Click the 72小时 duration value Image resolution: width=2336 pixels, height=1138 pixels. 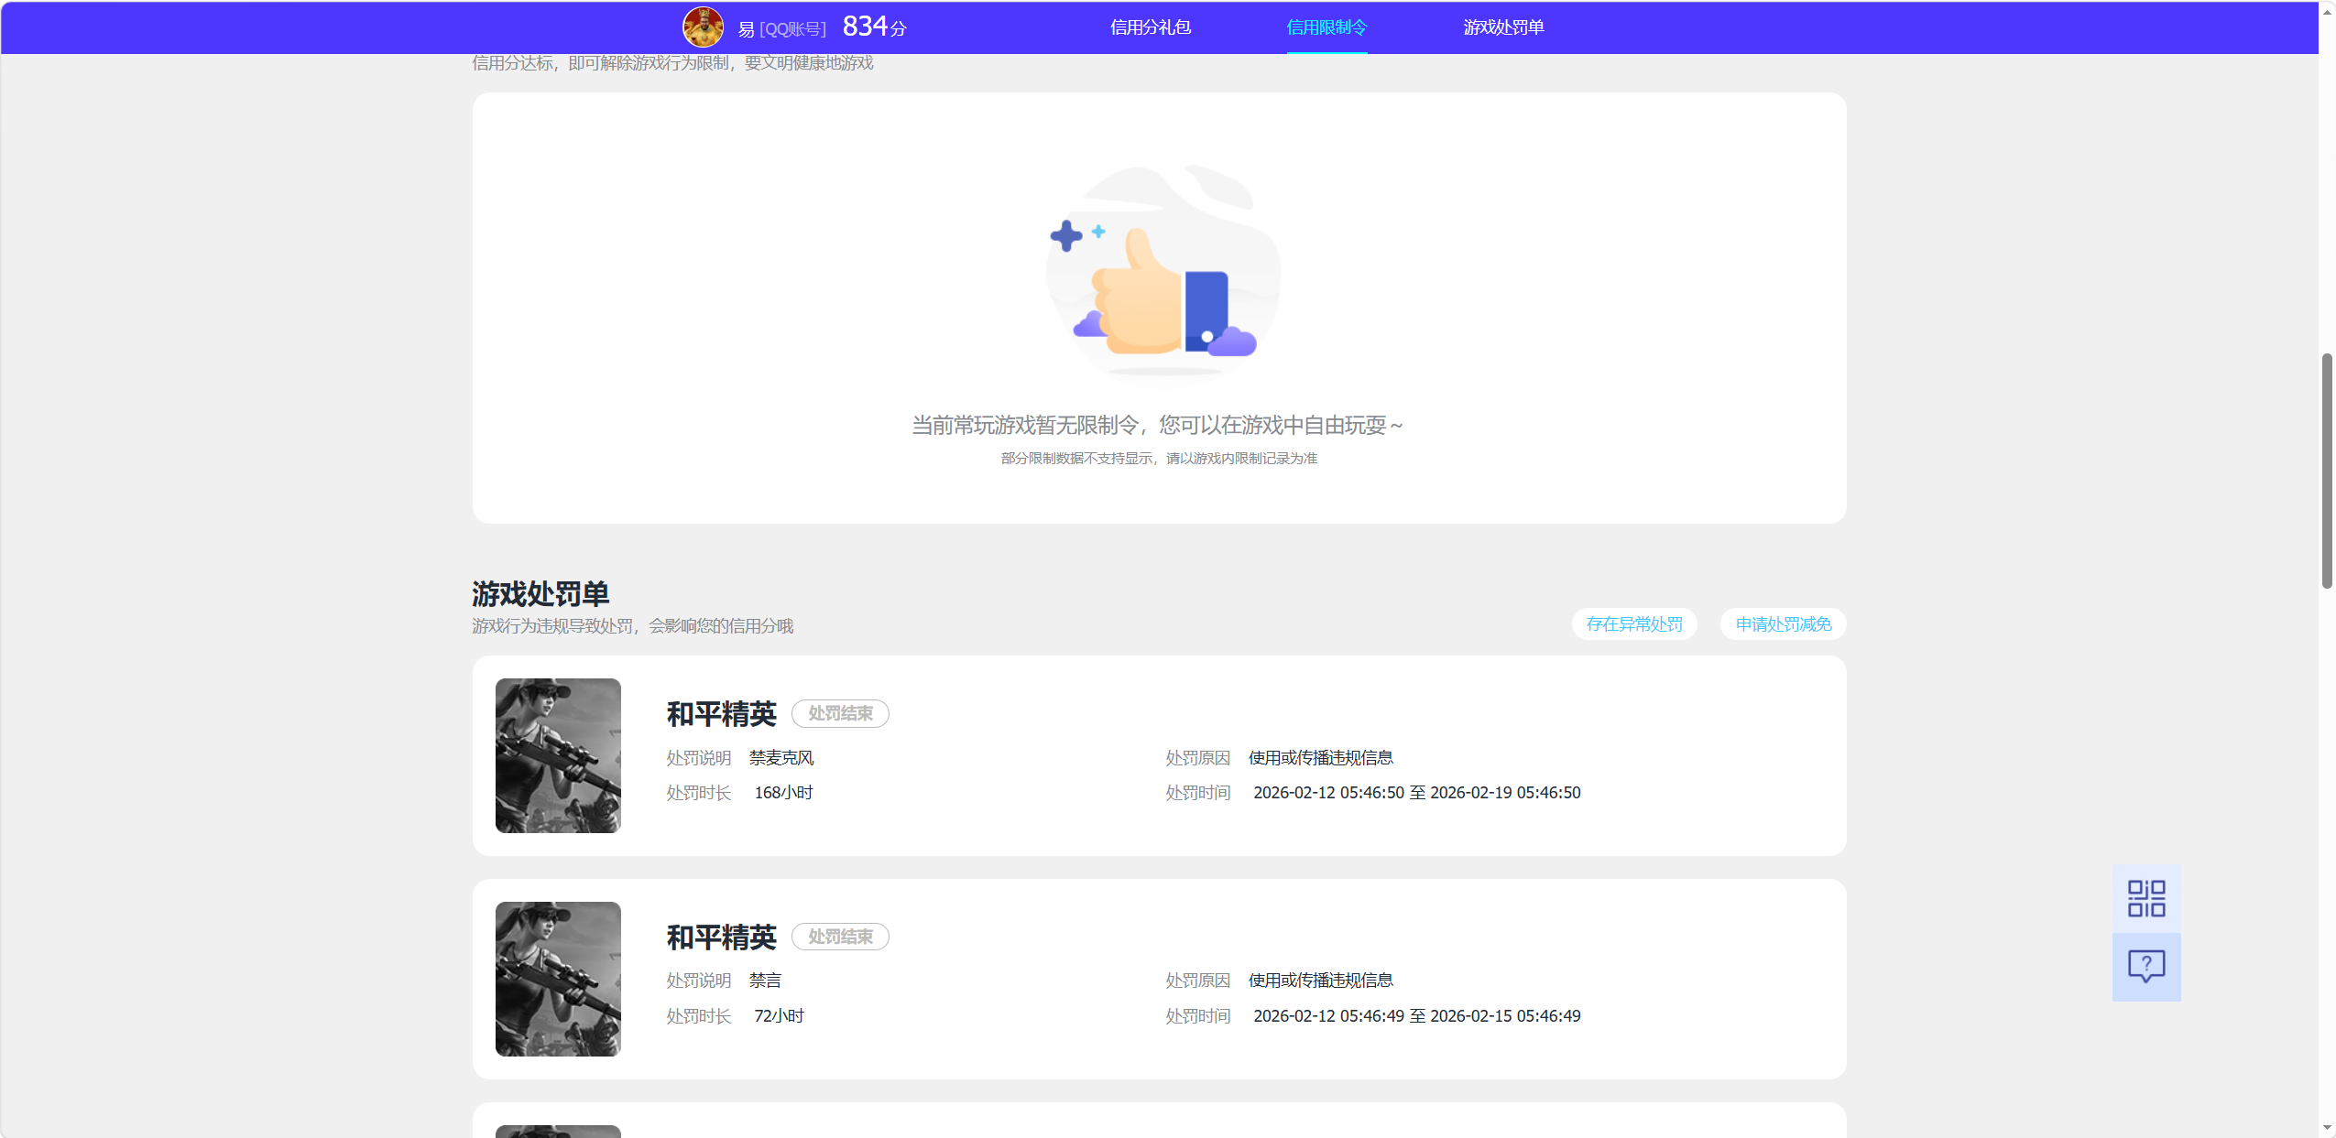click(779, 1016)
